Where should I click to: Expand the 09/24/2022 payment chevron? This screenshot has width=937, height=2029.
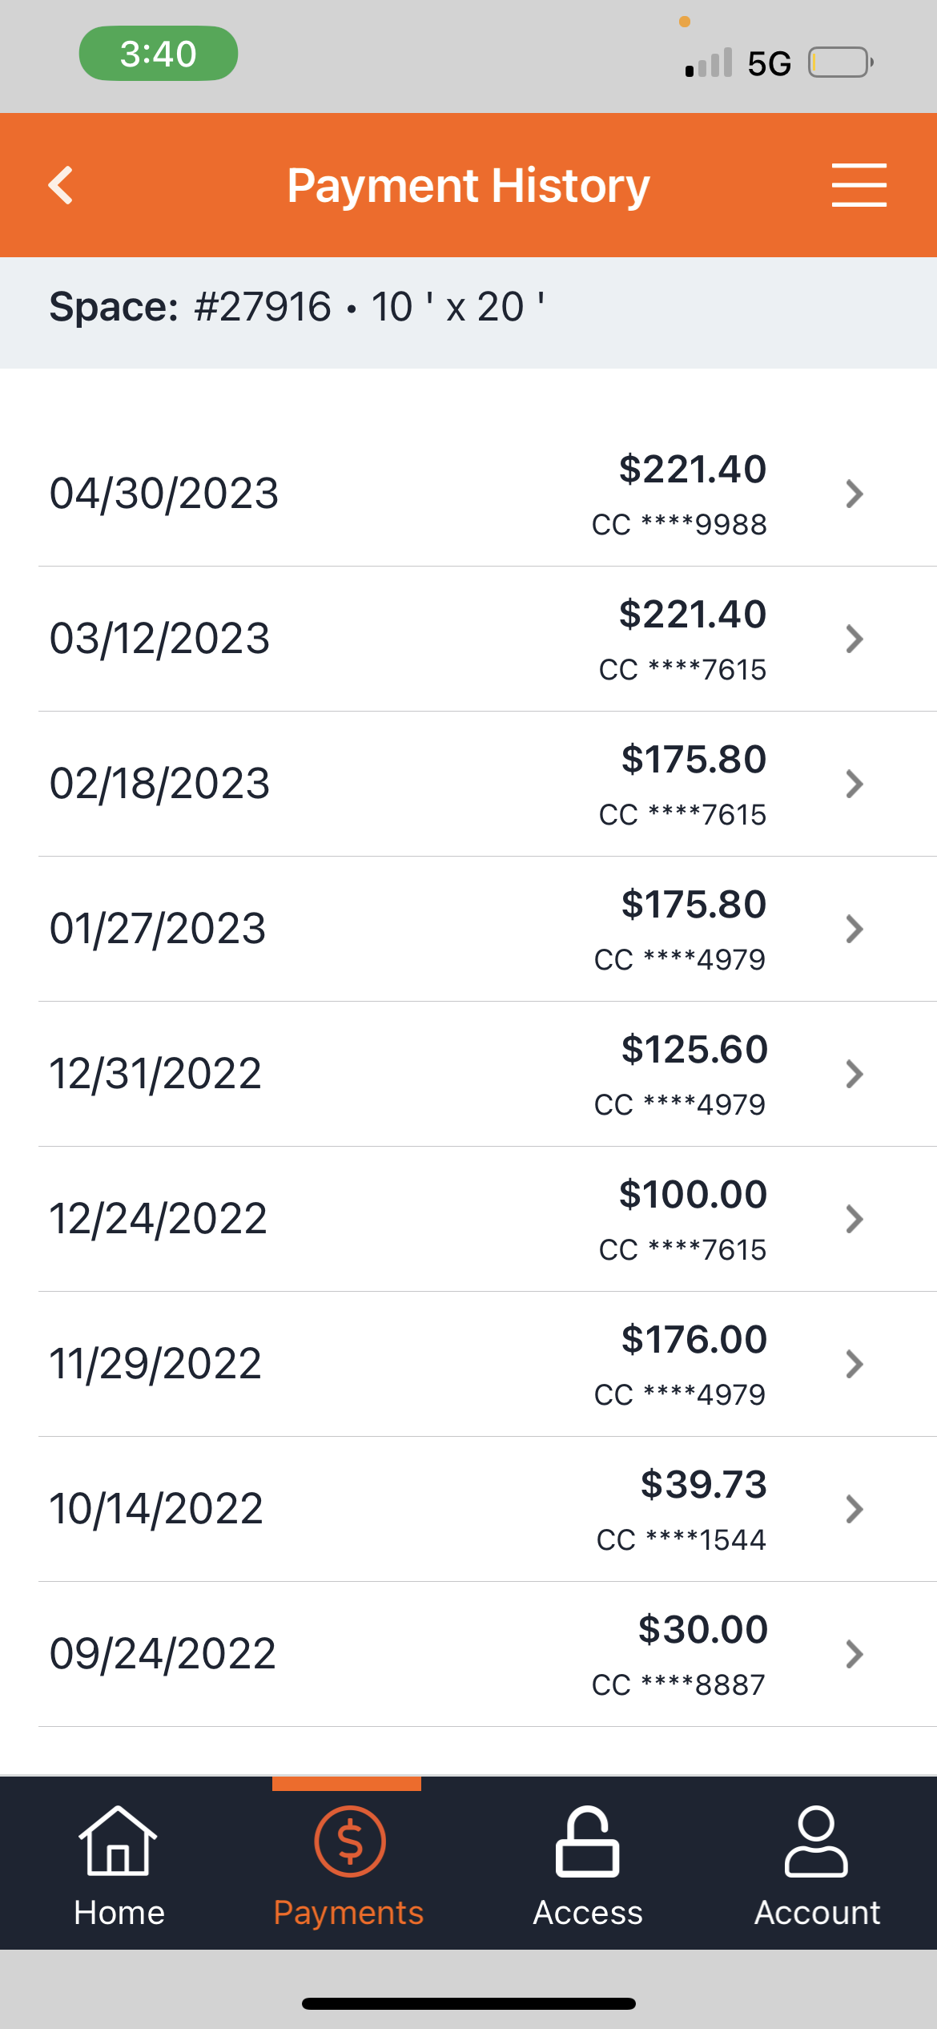pos(855,1654)
